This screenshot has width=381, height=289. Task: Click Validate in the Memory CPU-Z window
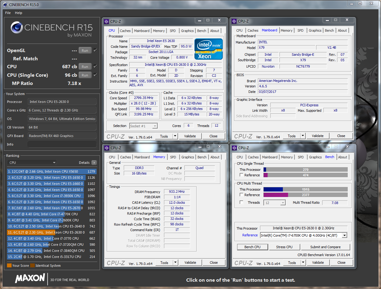coord(190,263)
